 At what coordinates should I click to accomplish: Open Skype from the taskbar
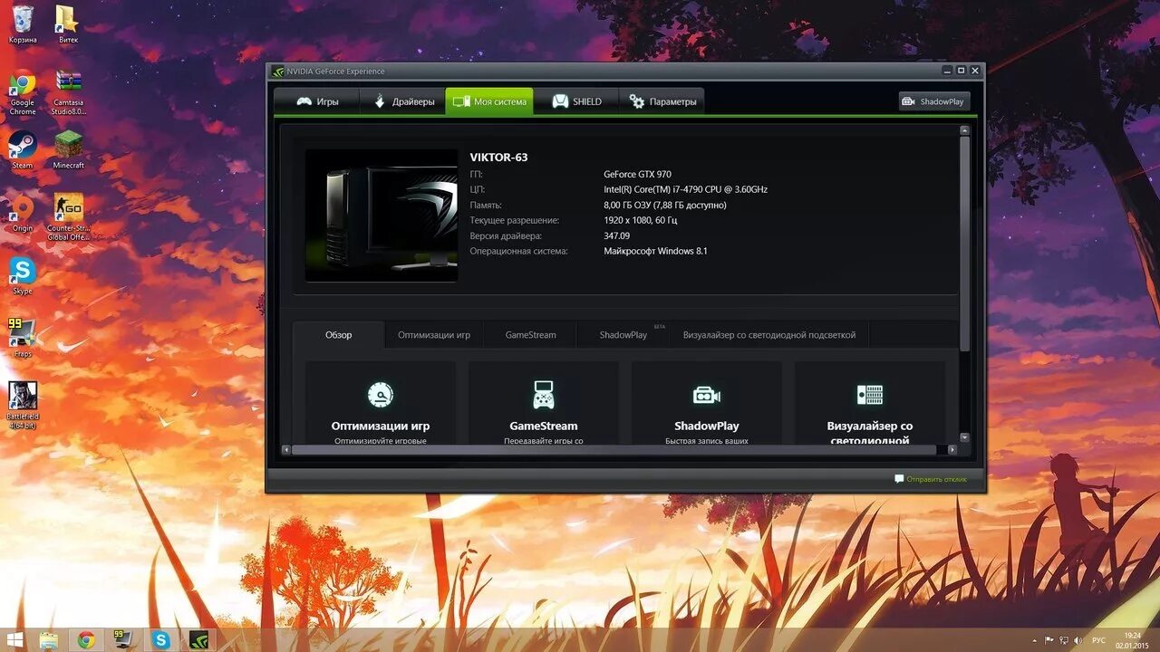pos(161,640)
